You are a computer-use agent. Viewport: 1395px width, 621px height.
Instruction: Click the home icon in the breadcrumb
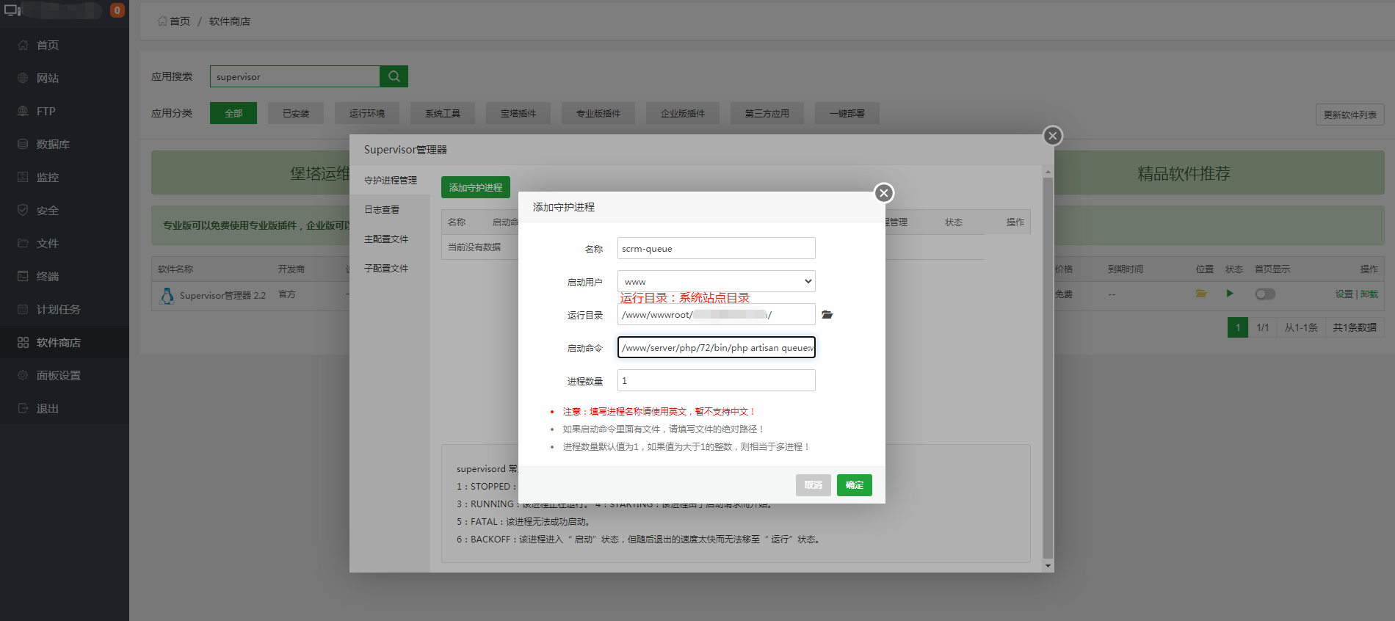(x=162, y=21)
